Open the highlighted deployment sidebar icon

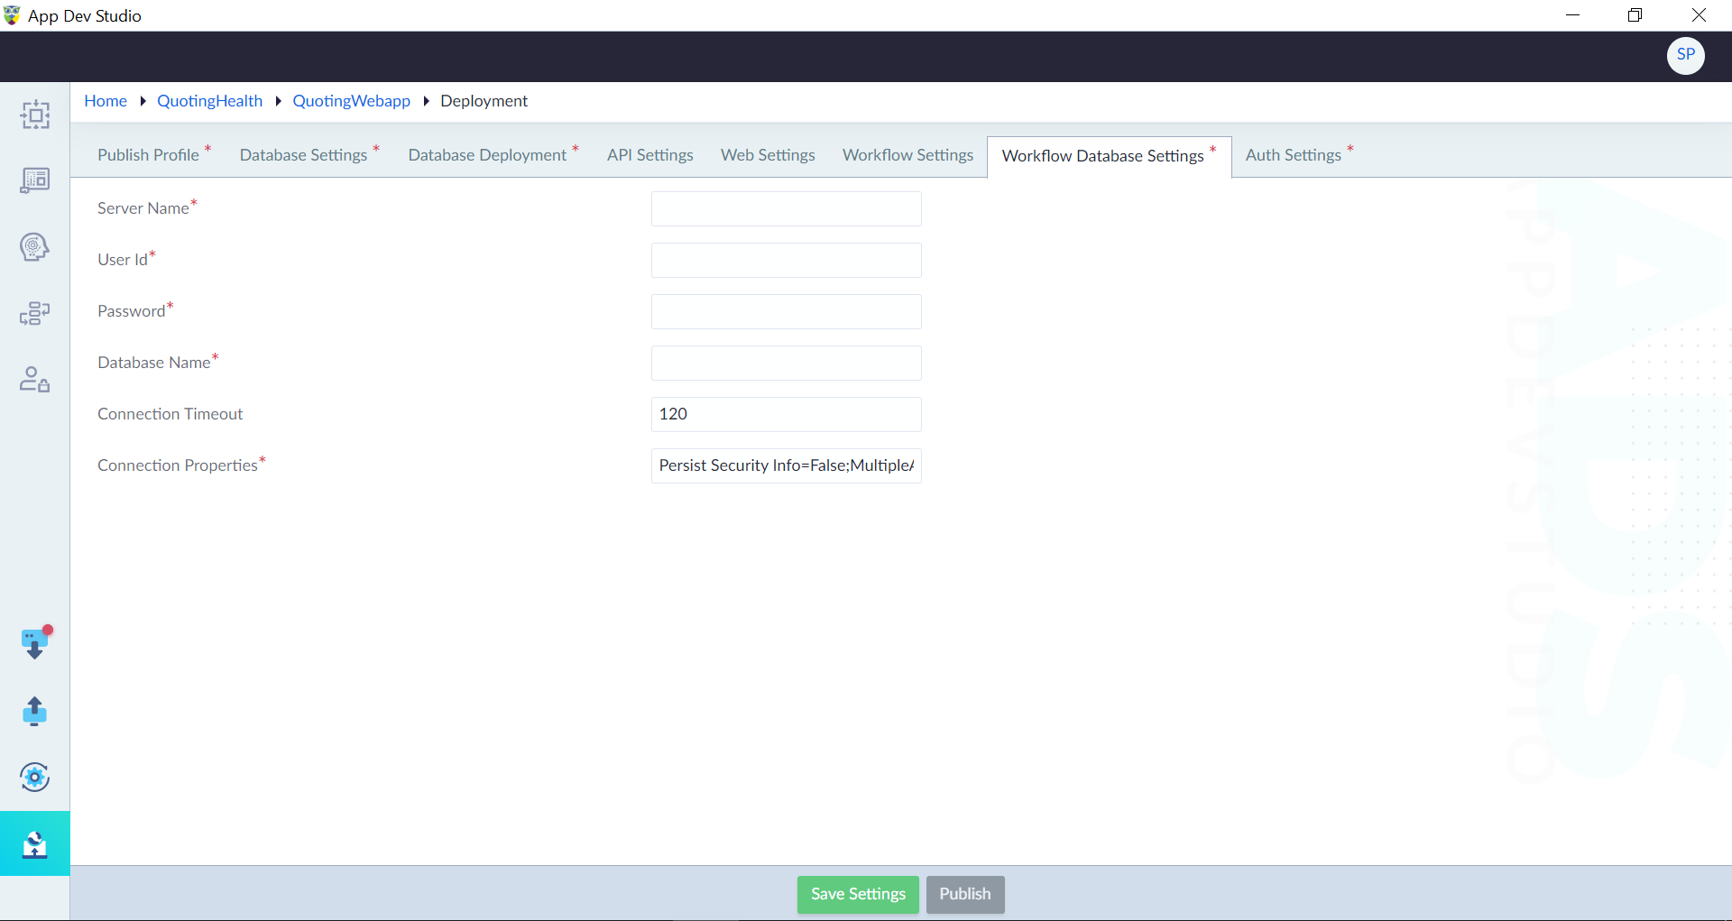(34, 843)
